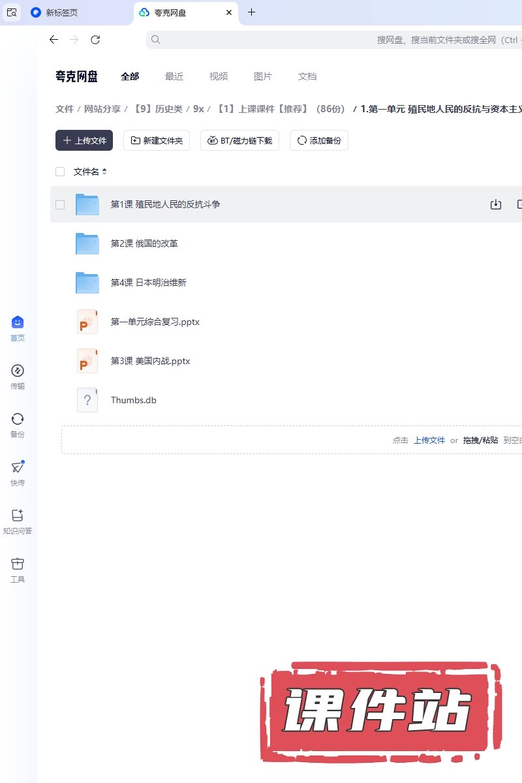Open the 传输 transfer sidebar icon
Viewport: 522px width, 783px height.
18,371
